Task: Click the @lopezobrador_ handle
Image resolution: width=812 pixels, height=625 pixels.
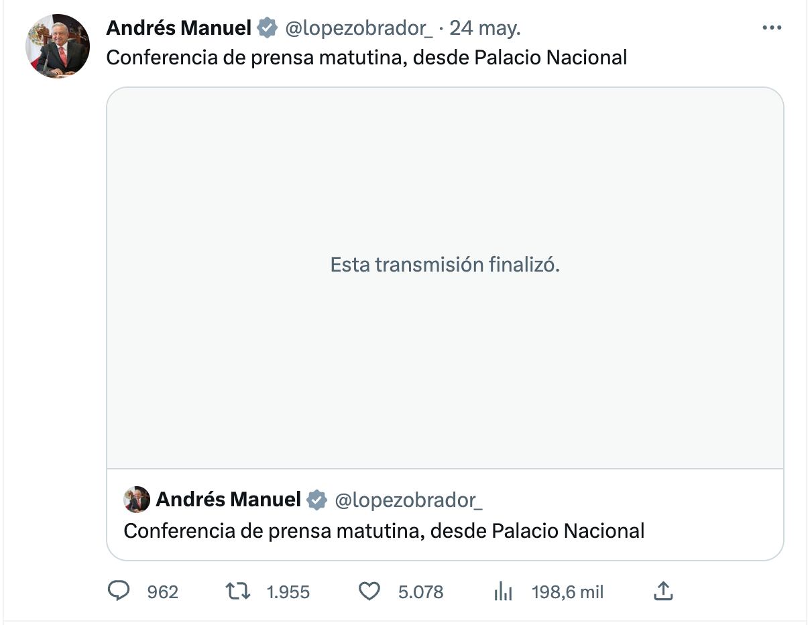Action: 339,27
